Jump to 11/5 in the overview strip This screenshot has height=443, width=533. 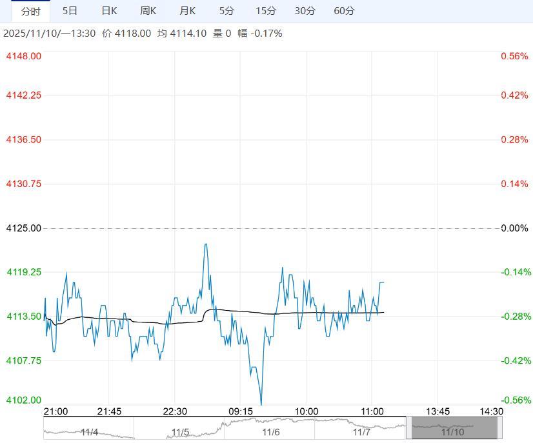click(x=180, y=432)
